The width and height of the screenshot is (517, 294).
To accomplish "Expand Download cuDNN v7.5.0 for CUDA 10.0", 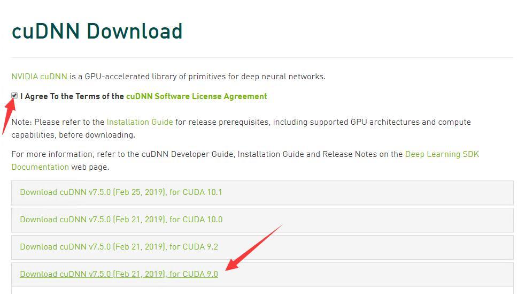I will [121, 220].
